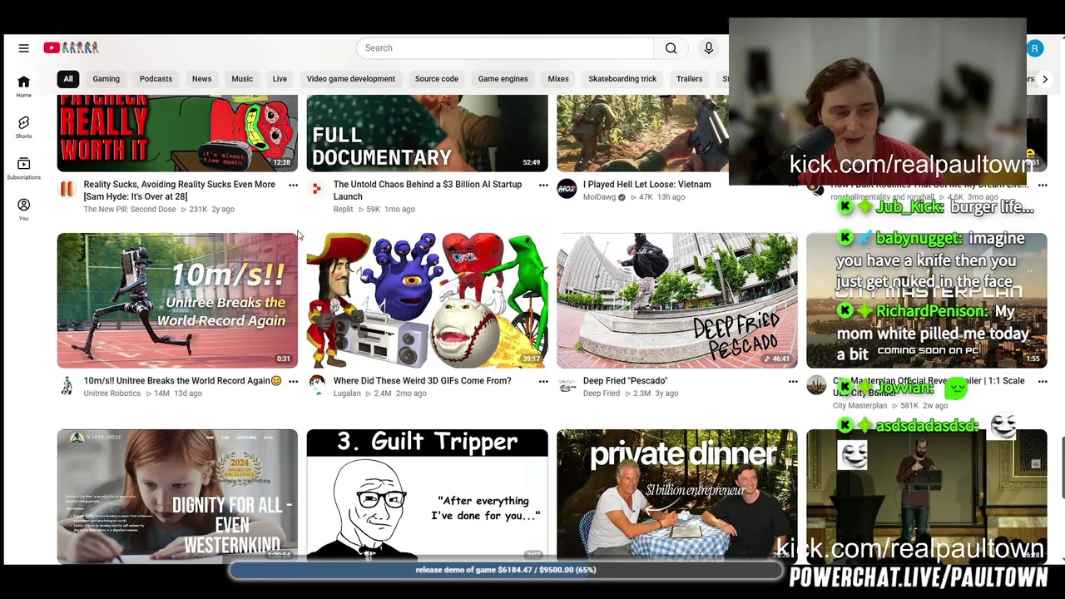Select the Skateboarding trick chip

(x=622, y=79)
